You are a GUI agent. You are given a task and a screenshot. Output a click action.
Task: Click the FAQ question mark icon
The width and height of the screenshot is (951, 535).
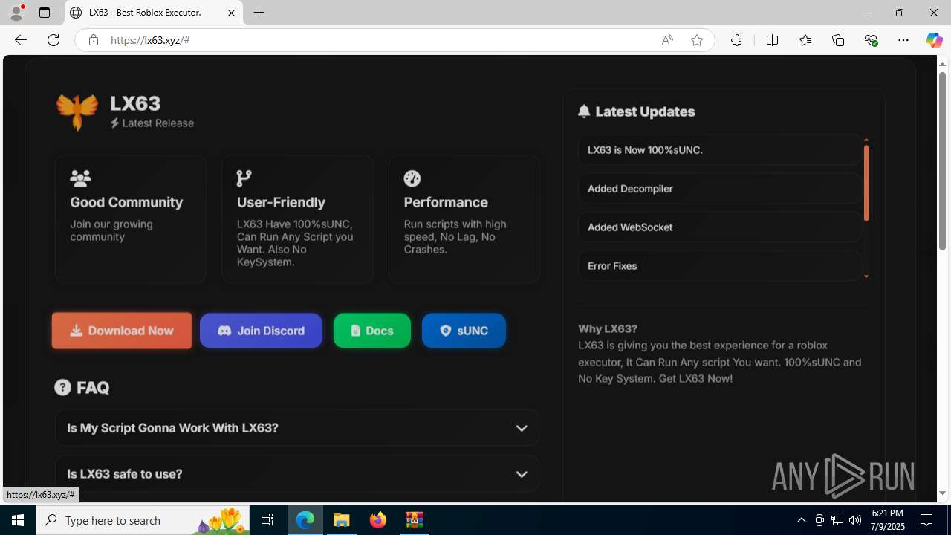(63, 387)
